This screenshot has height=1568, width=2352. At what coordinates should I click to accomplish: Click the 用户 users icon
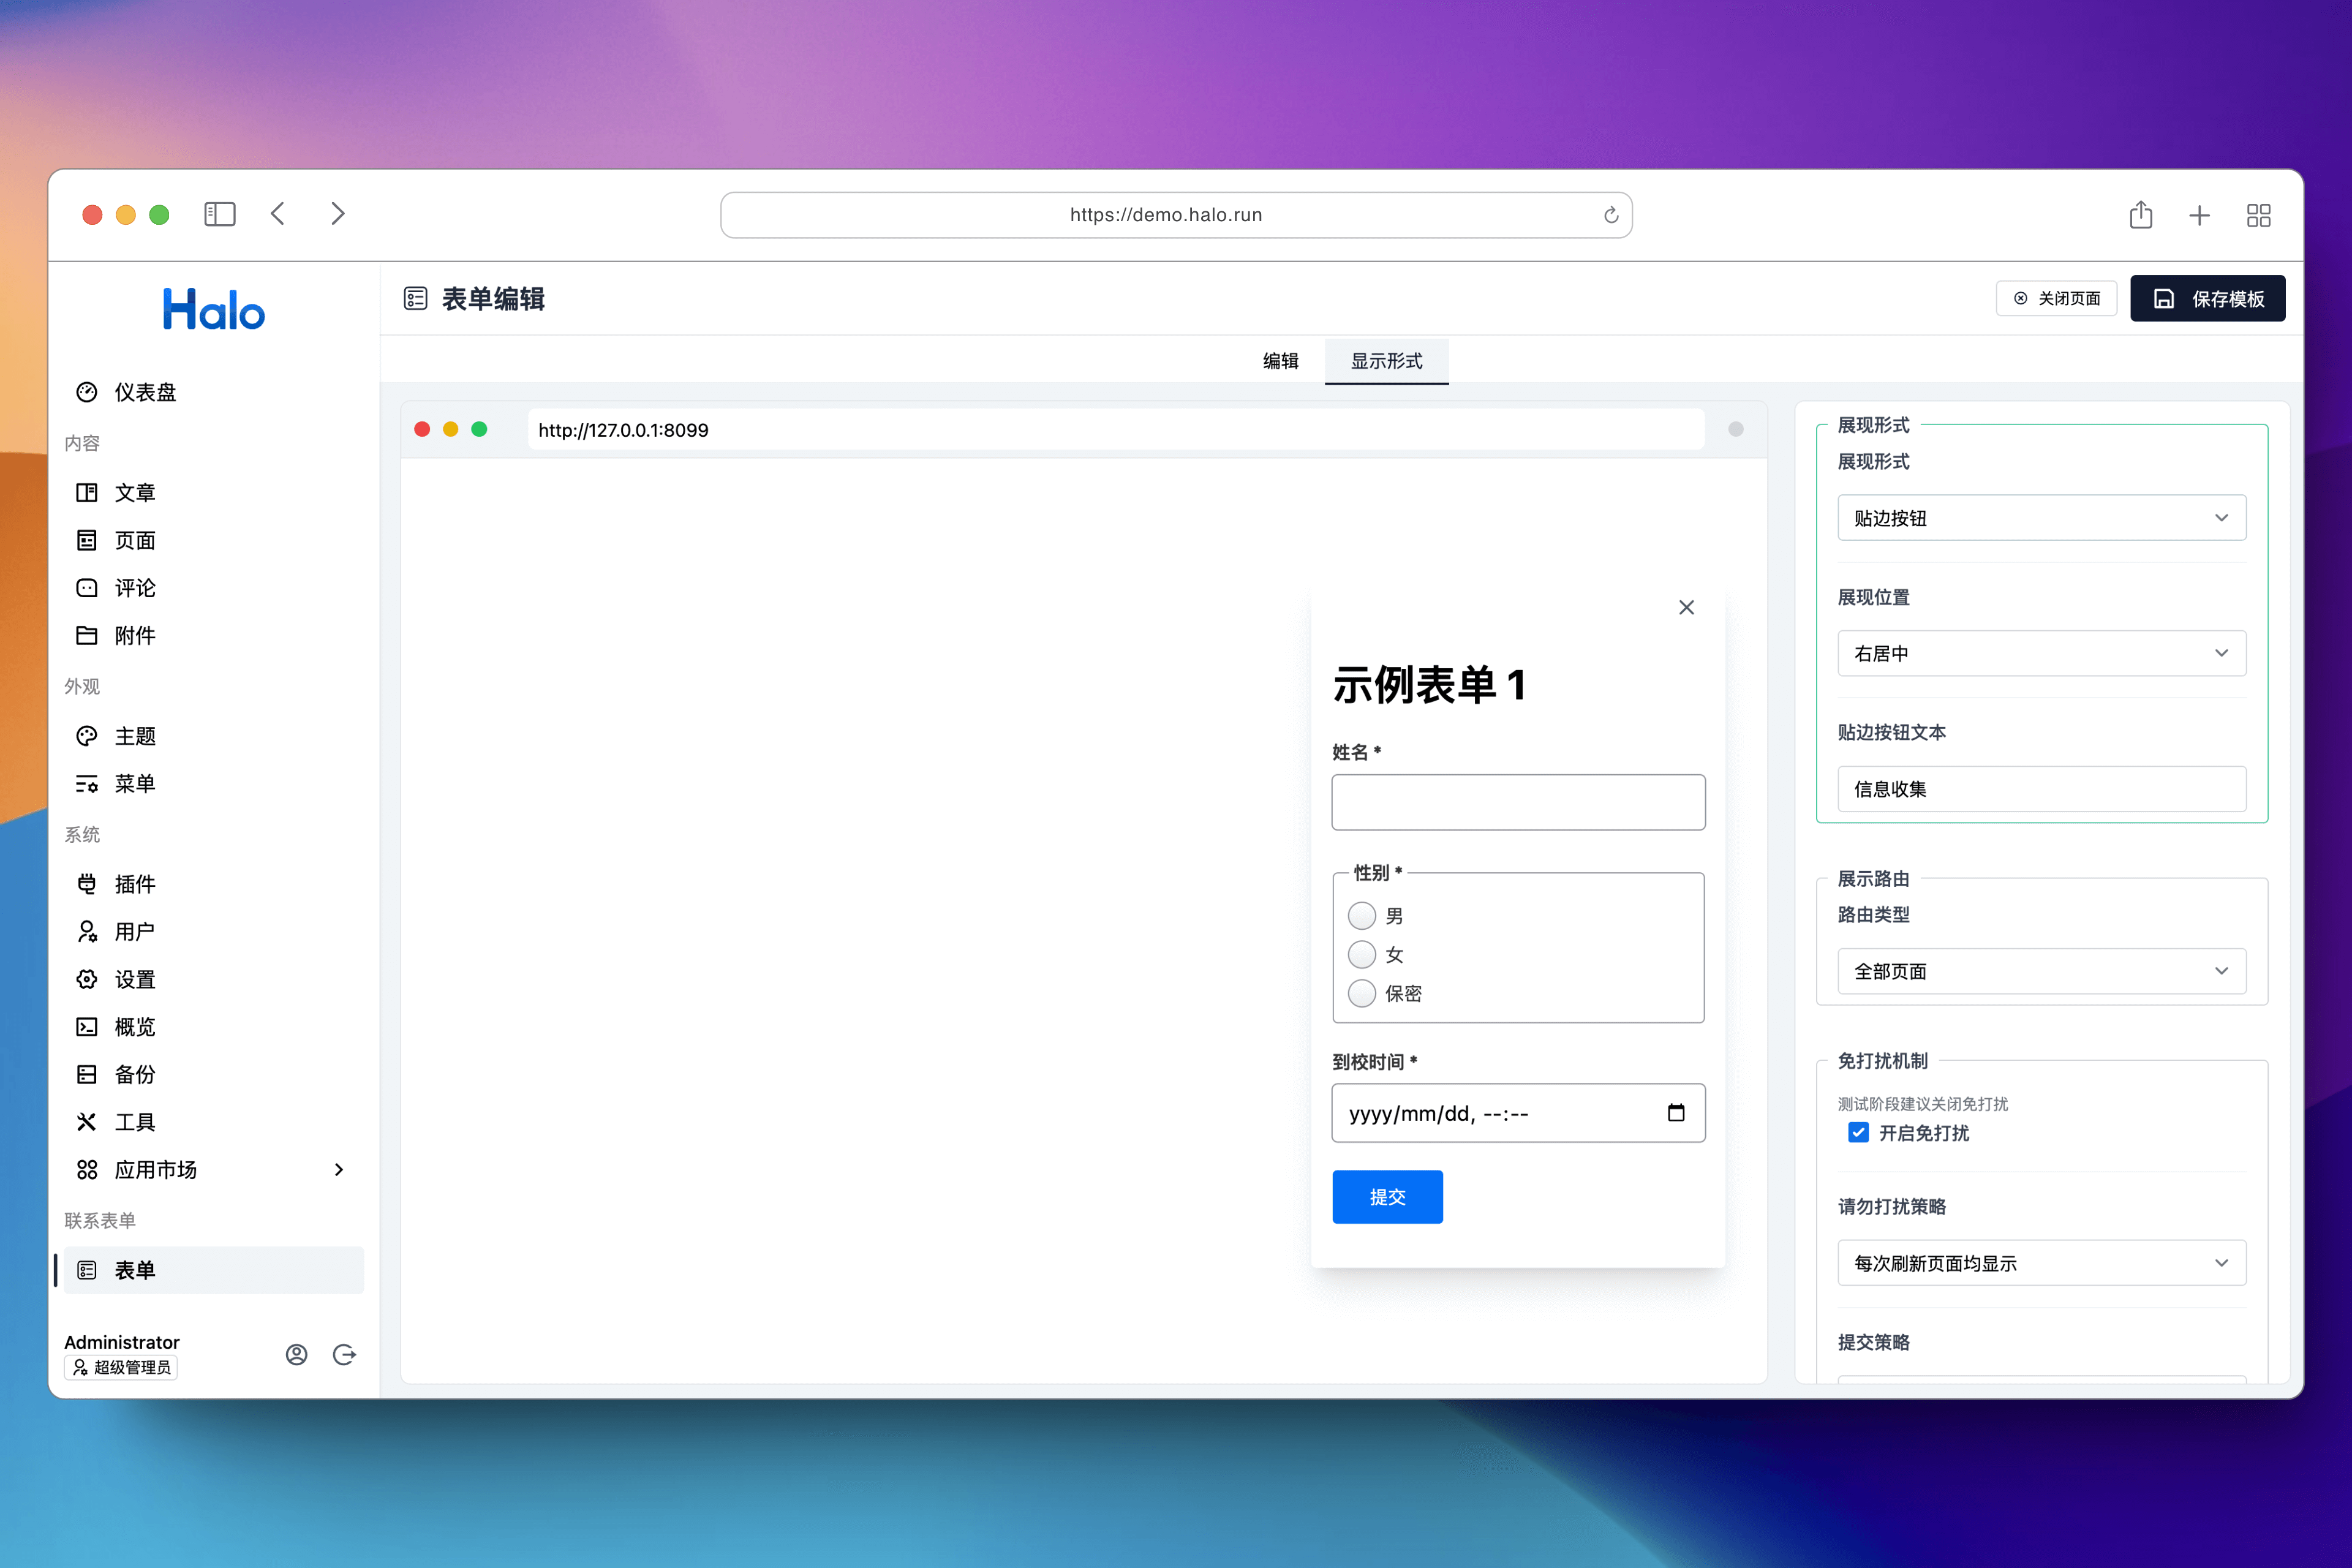point(87,931)
